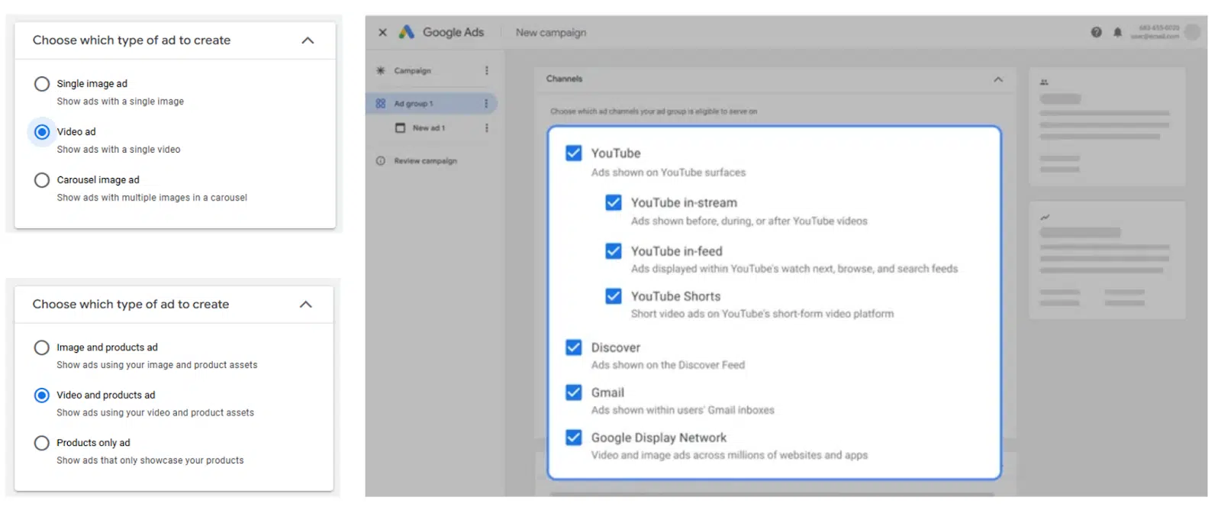Image resolution: width=1221 pixels, height=507 pixels.
Task: Click 'Show ads with a single video' description
Action: (x=118, y=150)
